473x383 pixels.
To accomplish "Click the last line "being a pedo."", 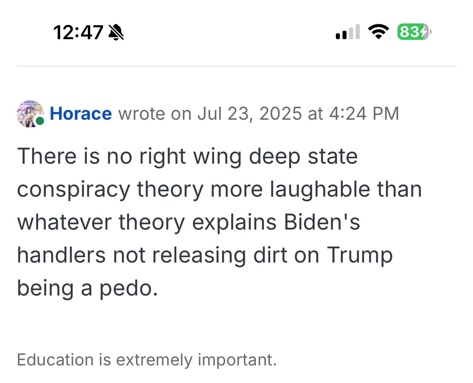I will [x=87, y=289].
